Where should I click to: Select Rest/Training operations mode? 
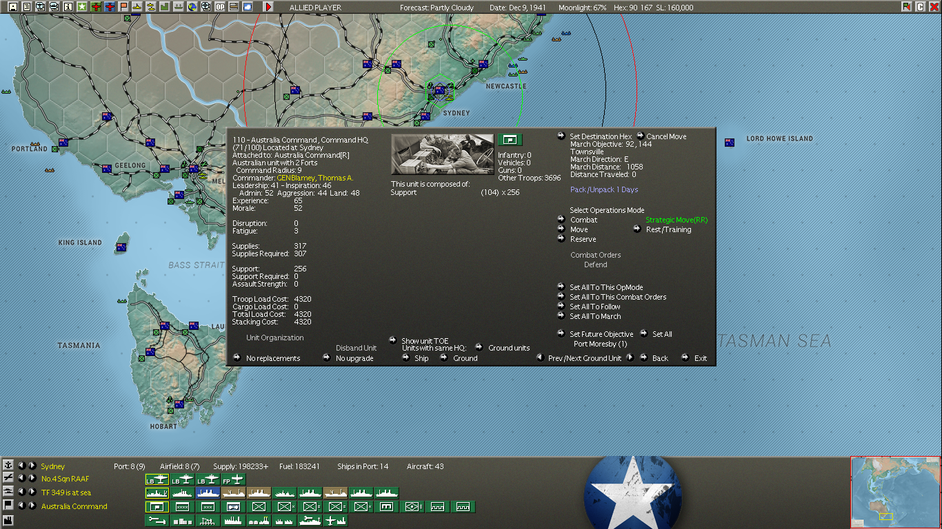pyautogui.click(x=668, y=230)
